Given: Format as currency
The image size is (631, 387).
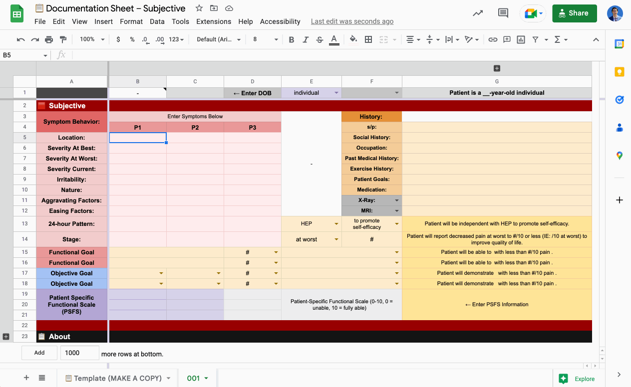Looking at the screenshot, I should tap(118, 39).
